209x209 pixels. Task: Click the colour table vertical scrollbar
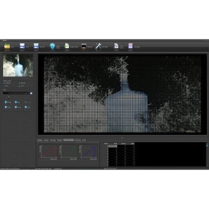207,154
